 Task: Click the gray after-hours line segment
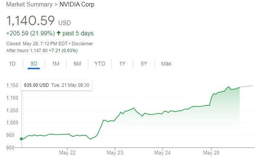[246, 86]
